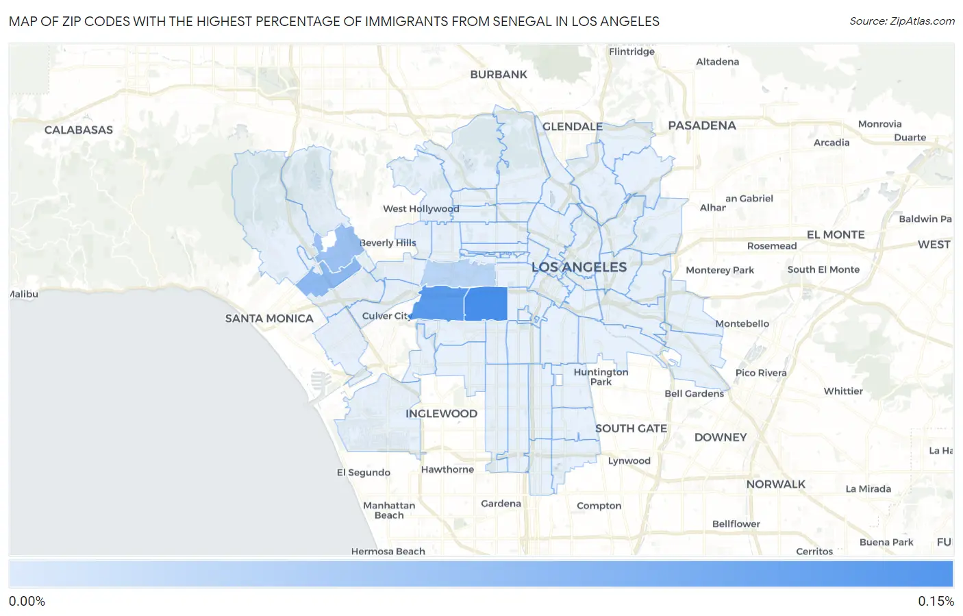
Task: Click the Cerritos label
Action: click(814, 552)
